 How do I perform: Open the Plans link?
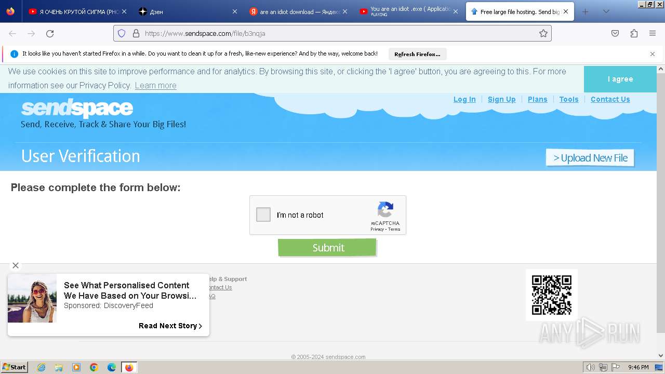(537, 99)
